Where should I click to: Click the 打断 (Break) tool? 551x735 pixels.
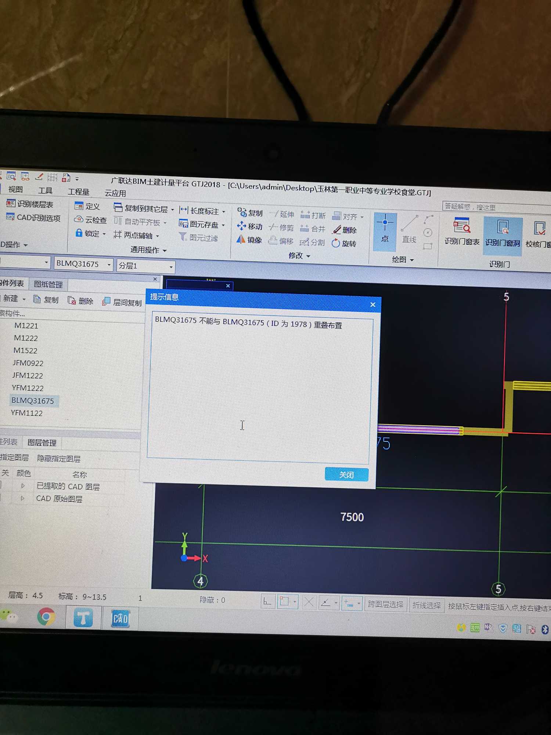(313, 215)
